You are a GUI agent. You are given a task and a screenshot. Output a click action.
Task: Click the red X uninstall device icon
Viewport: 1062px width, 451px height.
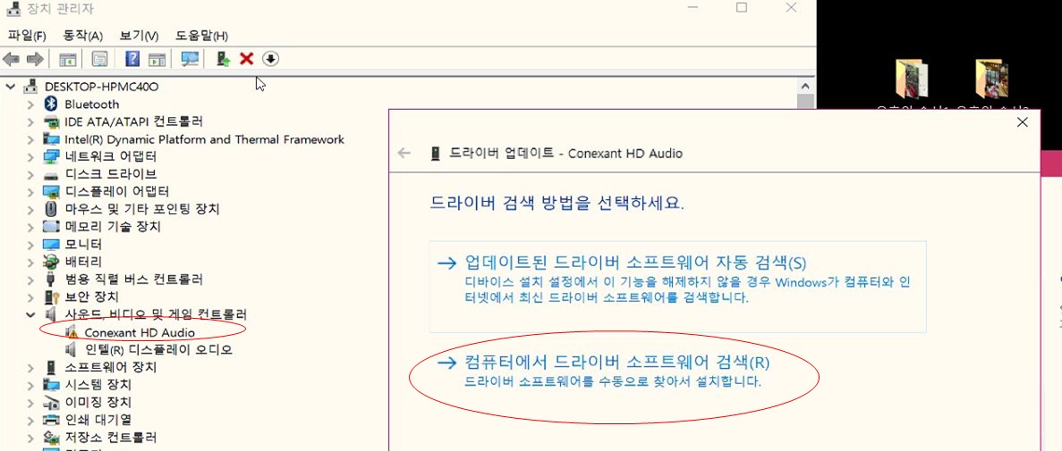247,60
